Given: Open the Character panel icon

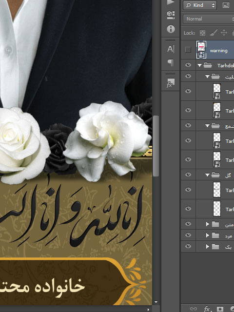Looking at the screenshot, I should [x=171, y=49].
